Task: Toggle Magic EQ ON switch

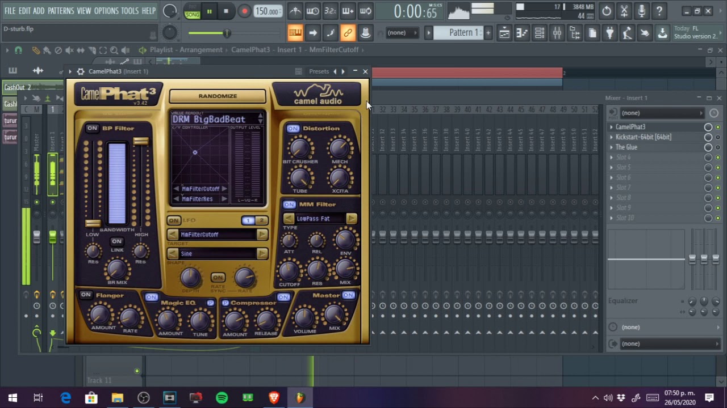Action: pos(151,297)
